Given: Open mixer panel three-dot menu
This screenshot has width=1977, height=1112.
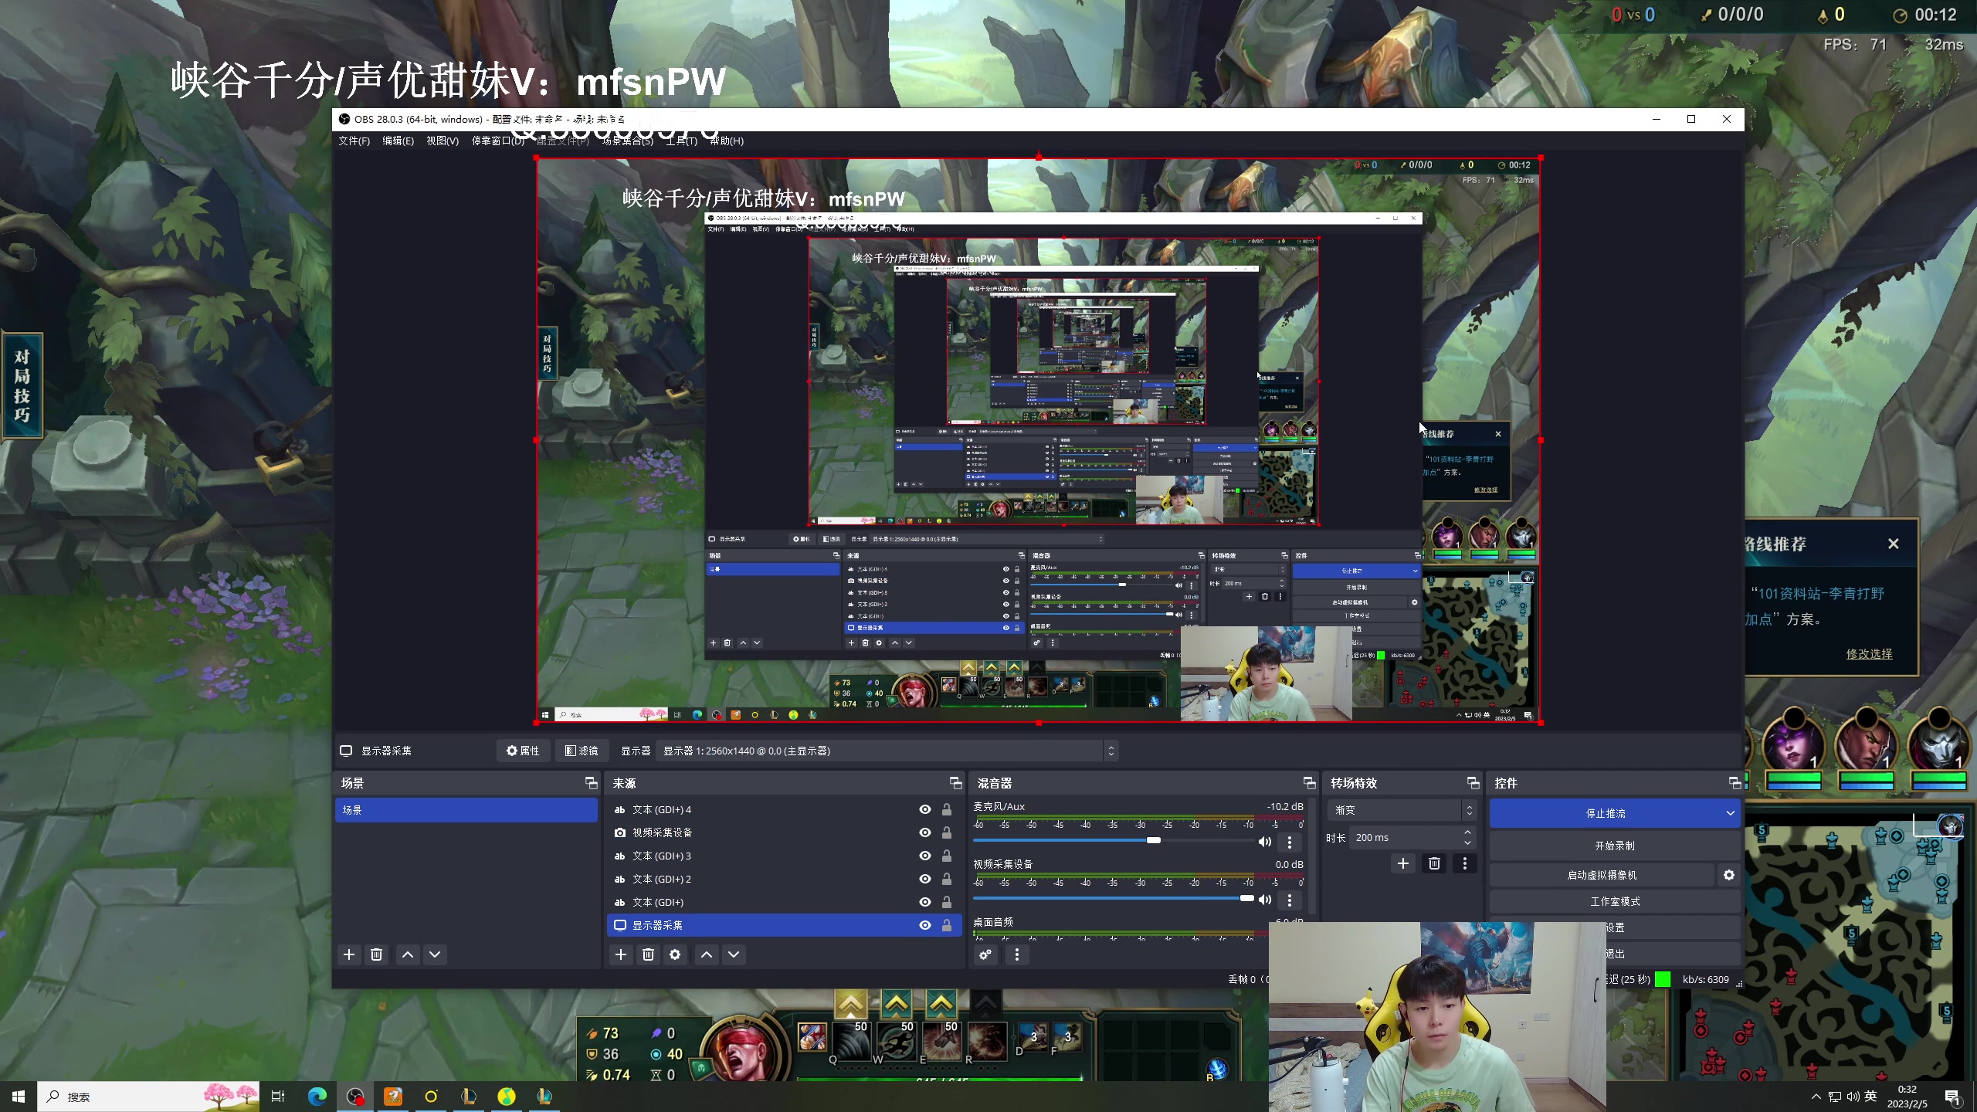Looking at the screenshot, I should click(1016, 954).
